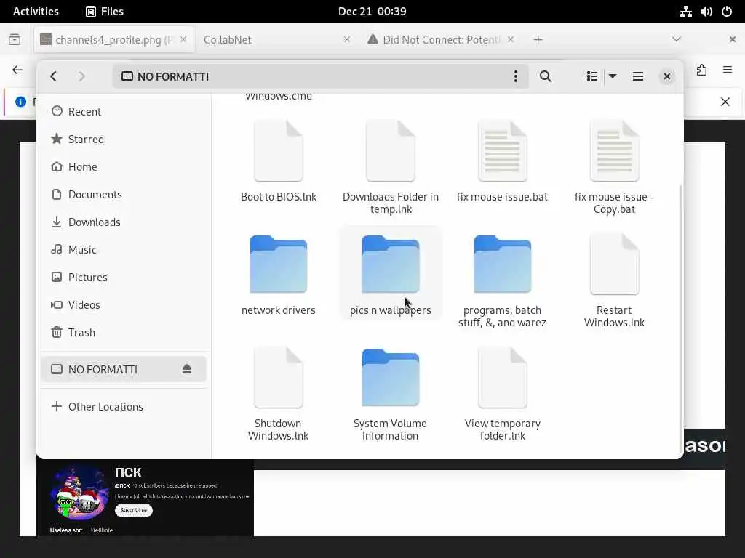Open browser recent browsing icon
The height and width of the screenshot is (558, 745).
(15, 39)
